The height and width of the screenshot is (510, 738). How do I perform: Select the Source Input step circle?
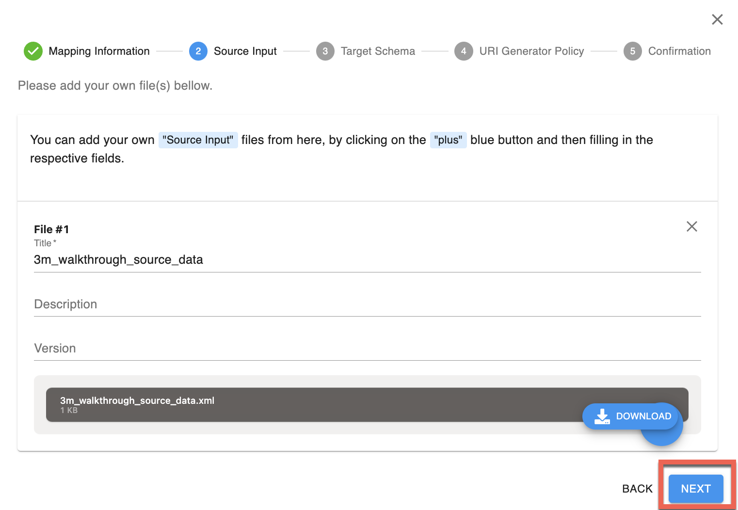point(198,51)
